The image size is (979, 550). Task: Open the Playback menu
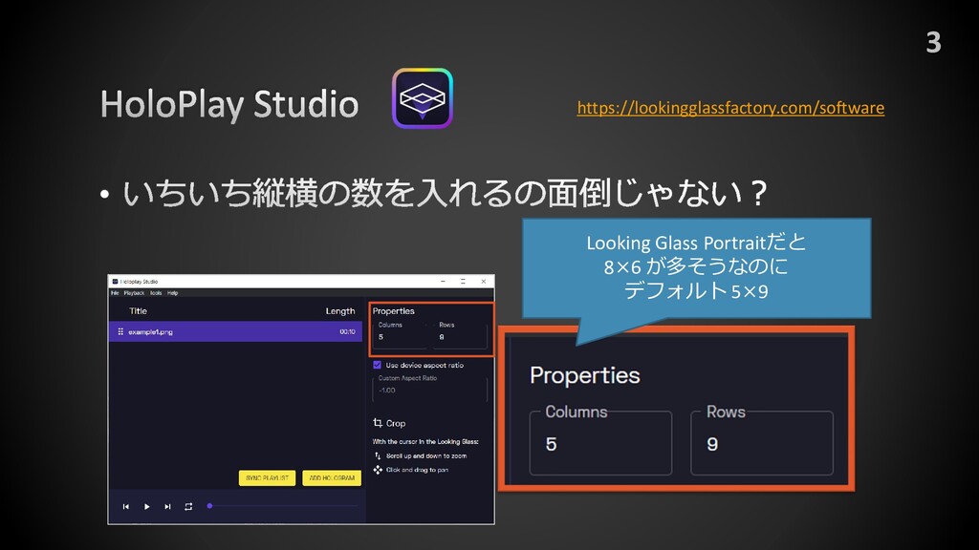(x=134, y=293)
